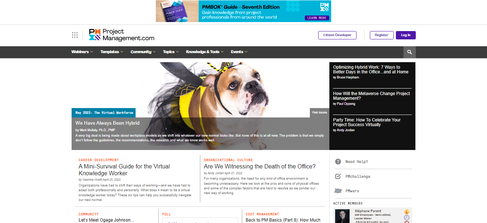Click the purple circular badge under the fire badge
Image resolution: width=487 pixels, height=223 pixels.
click(x=407, y=217)
